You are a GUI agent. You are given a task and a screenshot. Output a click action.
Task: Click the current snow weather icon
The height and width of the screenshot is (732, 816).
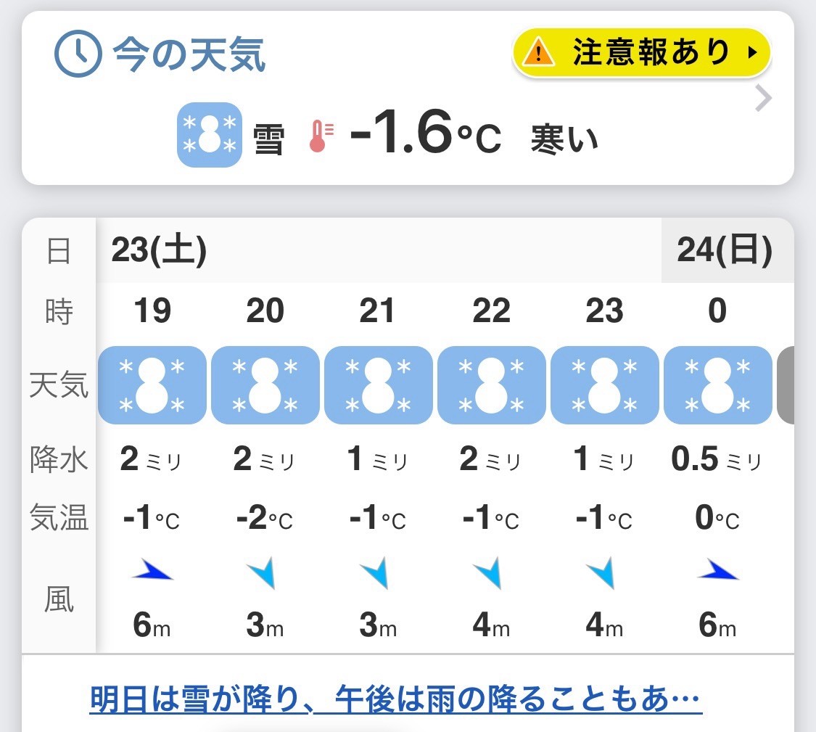coord(210,135)
